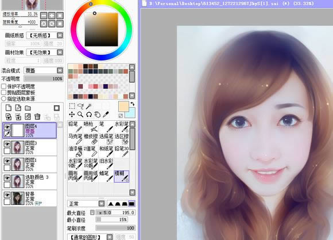
Task: Choose the 铅笔 pencil brush
Action: [x=75, y=127]
